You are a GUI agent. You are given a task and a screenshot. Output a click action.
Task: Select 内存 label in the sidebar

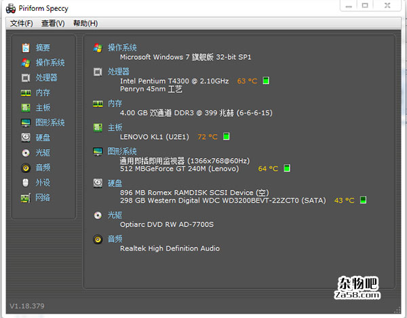[x=43, y=93]
